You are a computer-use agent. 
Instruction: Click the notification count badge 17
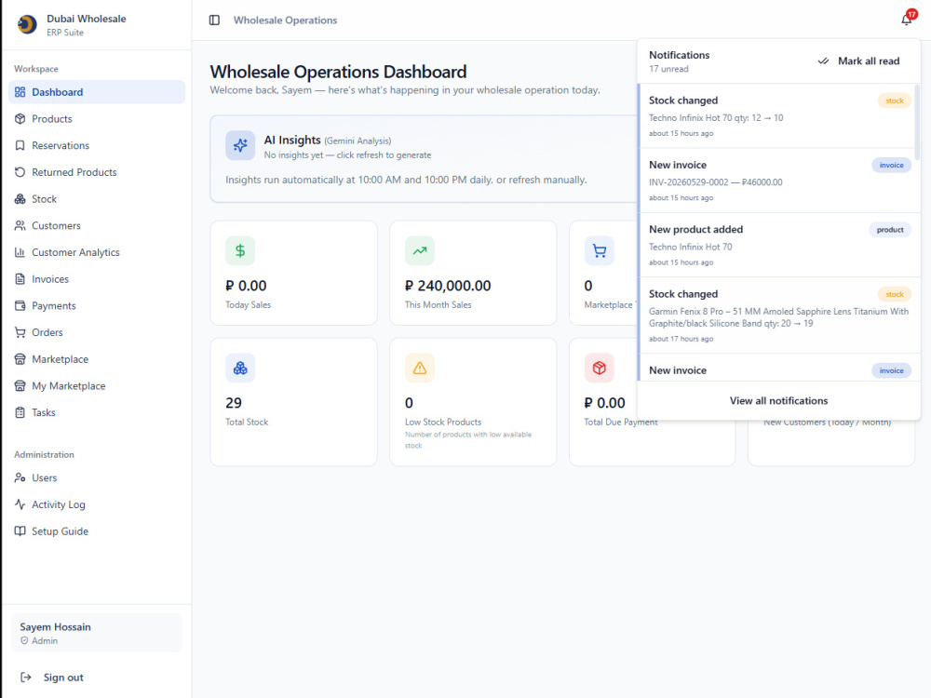coord(912,14)
